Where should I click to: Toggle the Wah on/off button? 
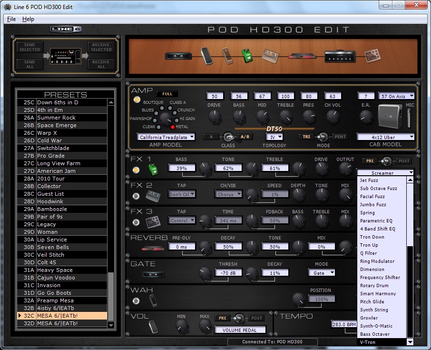point(136,301)
